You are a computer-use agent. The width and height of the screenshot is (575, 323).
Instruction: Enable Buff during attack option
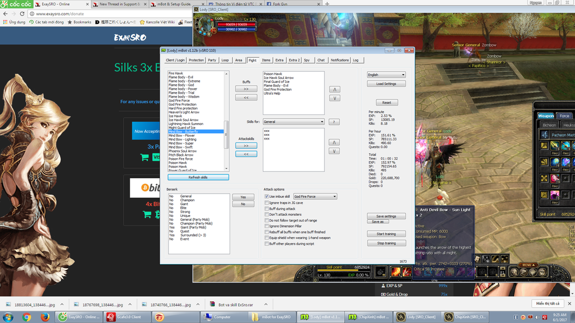coord(267,209)
